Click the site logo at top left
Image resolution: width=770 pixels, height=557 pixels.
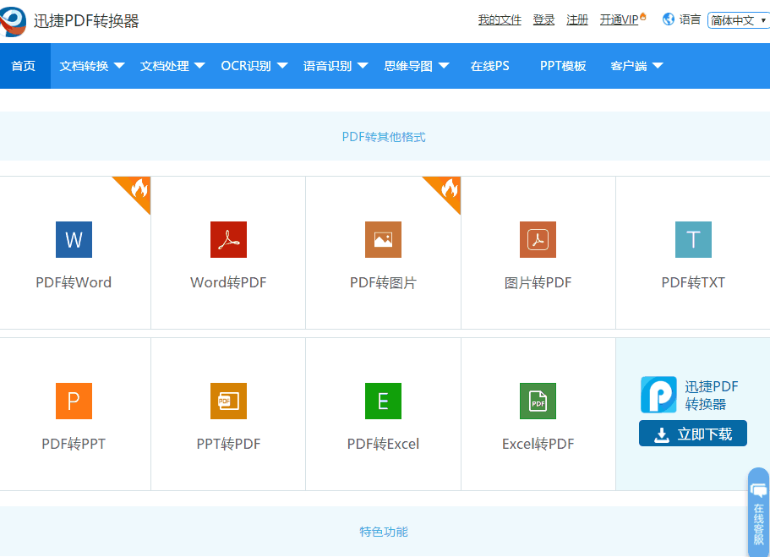[13, 22]
